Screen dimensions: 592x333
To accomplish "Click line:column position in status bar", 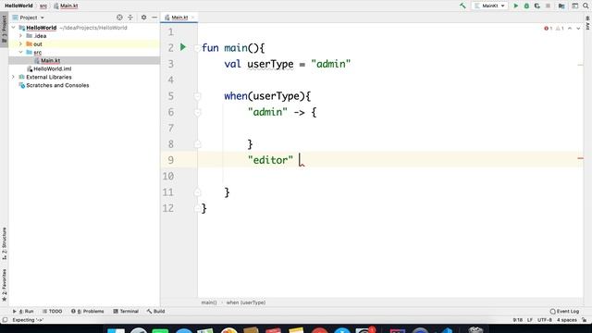I will pos(518,320).
